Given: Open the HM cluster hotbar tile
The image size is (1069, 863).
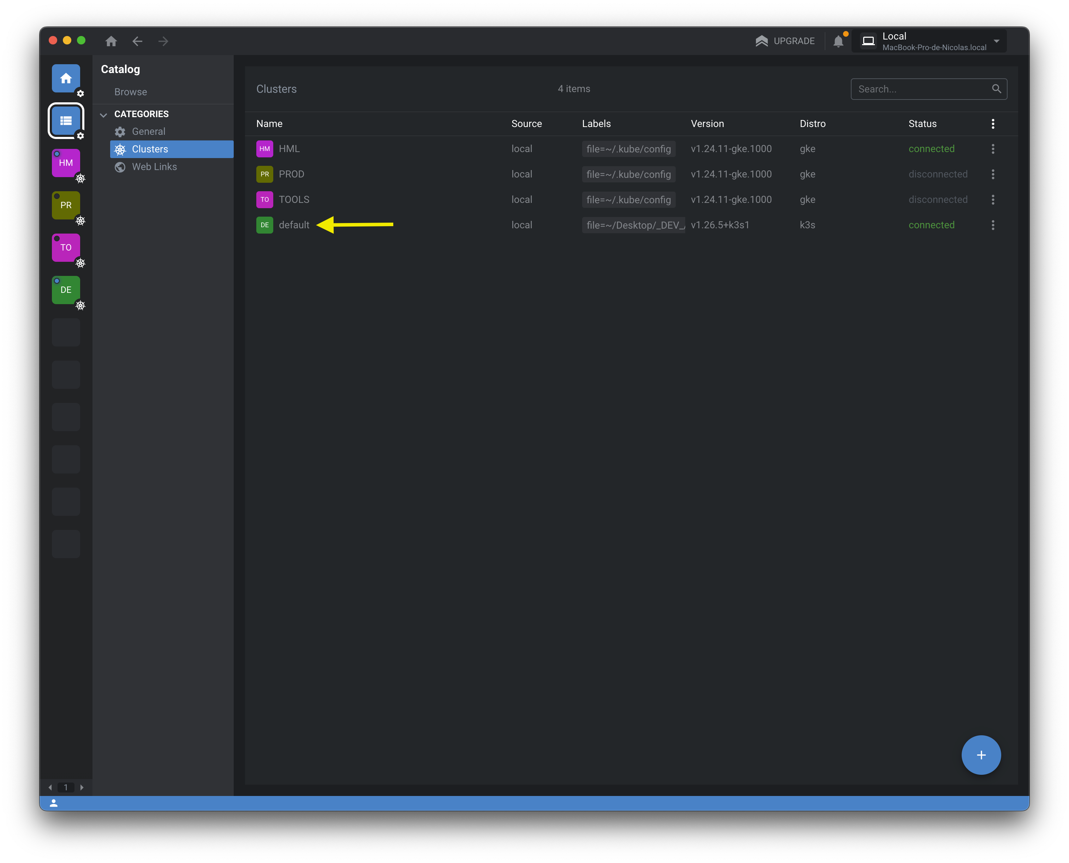Looking at the screenshot, I should point(66,163).
